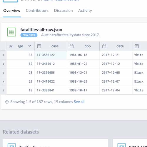Viewport: 147px width, 147px height.
Task: Open the Discussion tab
Action: pos(64,11)
